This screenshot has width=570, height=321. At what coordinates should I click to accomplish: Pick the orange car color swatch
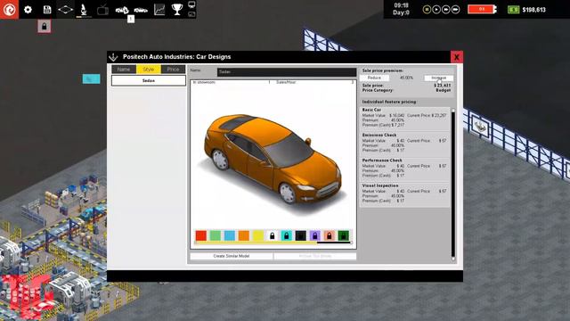point(243,235)
